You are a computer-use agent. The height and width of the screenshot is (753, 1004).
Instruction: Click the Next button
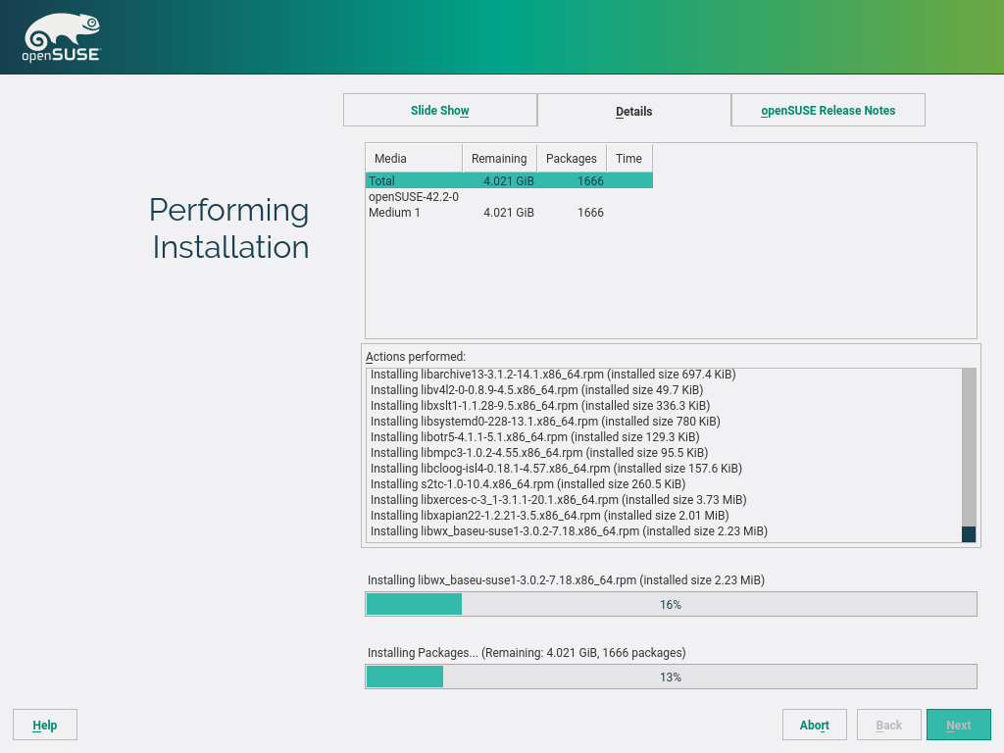pos(958,726)
